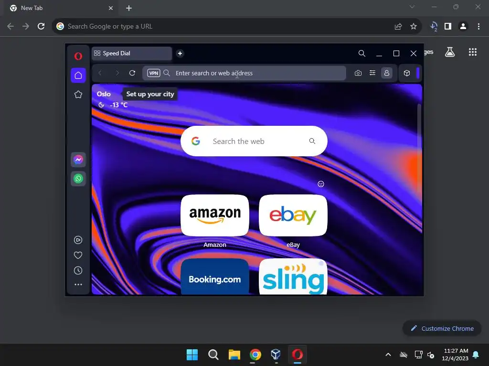This screenshot has height=366, width=489.
Task: Take a snapshot with camera icon
Action: (358, 73)
